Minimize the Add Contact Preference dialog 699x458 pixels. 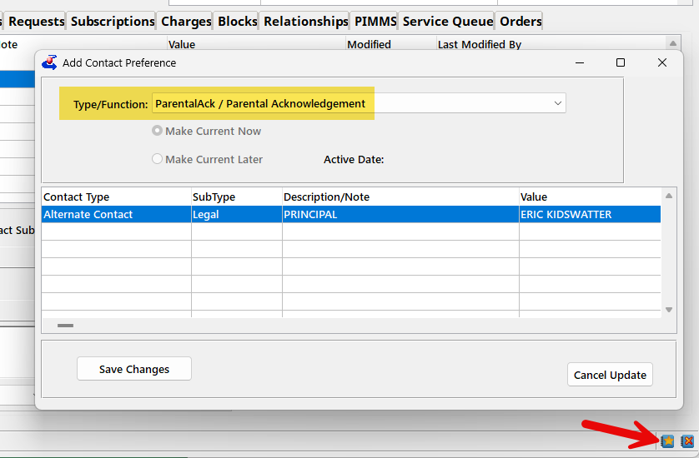point(580,62)
